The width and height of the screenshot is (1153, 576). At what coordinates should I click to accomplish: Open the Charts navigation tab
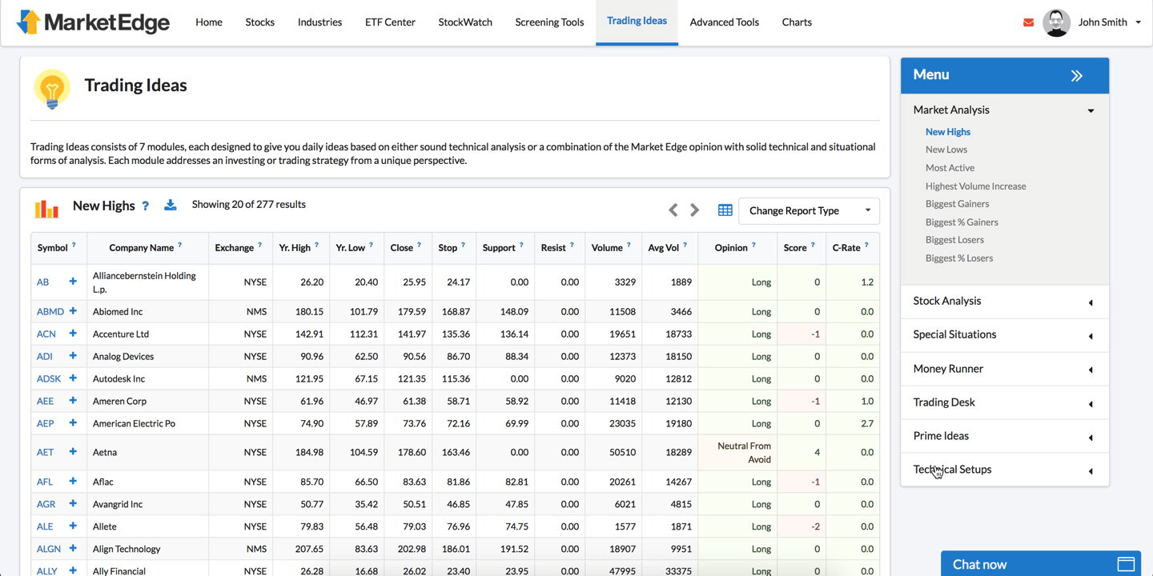[x=797, y=22]
